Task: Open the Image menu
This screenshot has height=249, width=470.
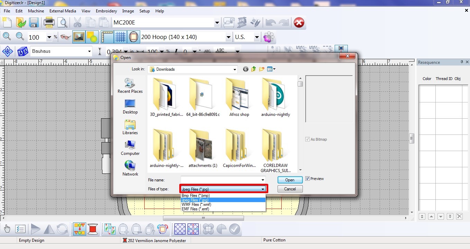Action: [128, 11]
